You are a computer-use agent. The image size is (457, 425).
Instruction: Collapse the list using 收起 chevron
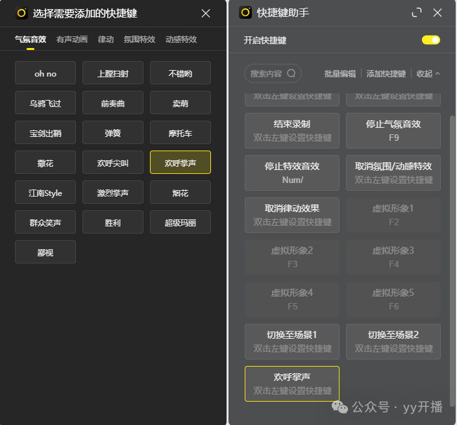click(437, 74)
